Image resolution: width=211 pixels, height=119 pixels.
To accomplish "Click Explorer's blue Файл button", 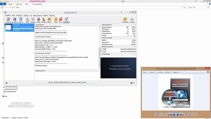I will [3, 4].
